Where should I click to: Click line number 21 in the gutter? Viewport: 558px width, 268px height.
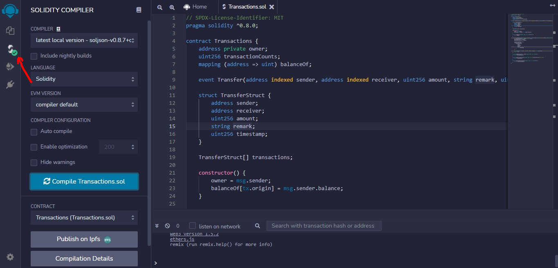pyautogui.click(x=172, y=173)
